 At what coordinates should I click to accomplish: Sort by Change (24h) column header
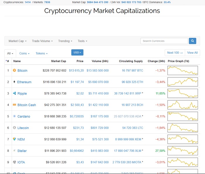[x=156, y=61]
